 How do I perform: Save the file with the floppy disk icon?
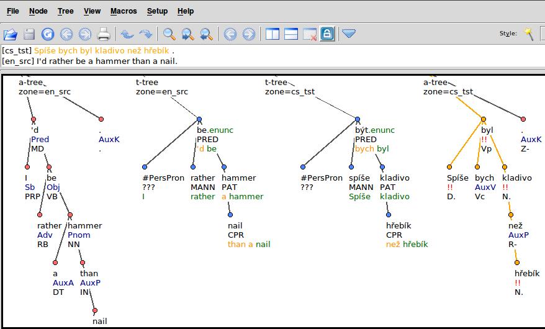point(29,34)
